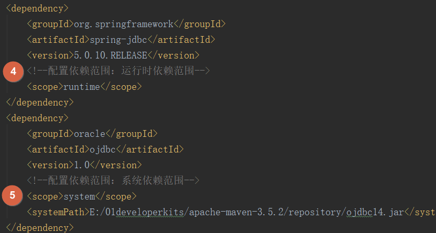Select the system scope value text
The width and height of the screenshot is (436, 233).
[80, 196]
